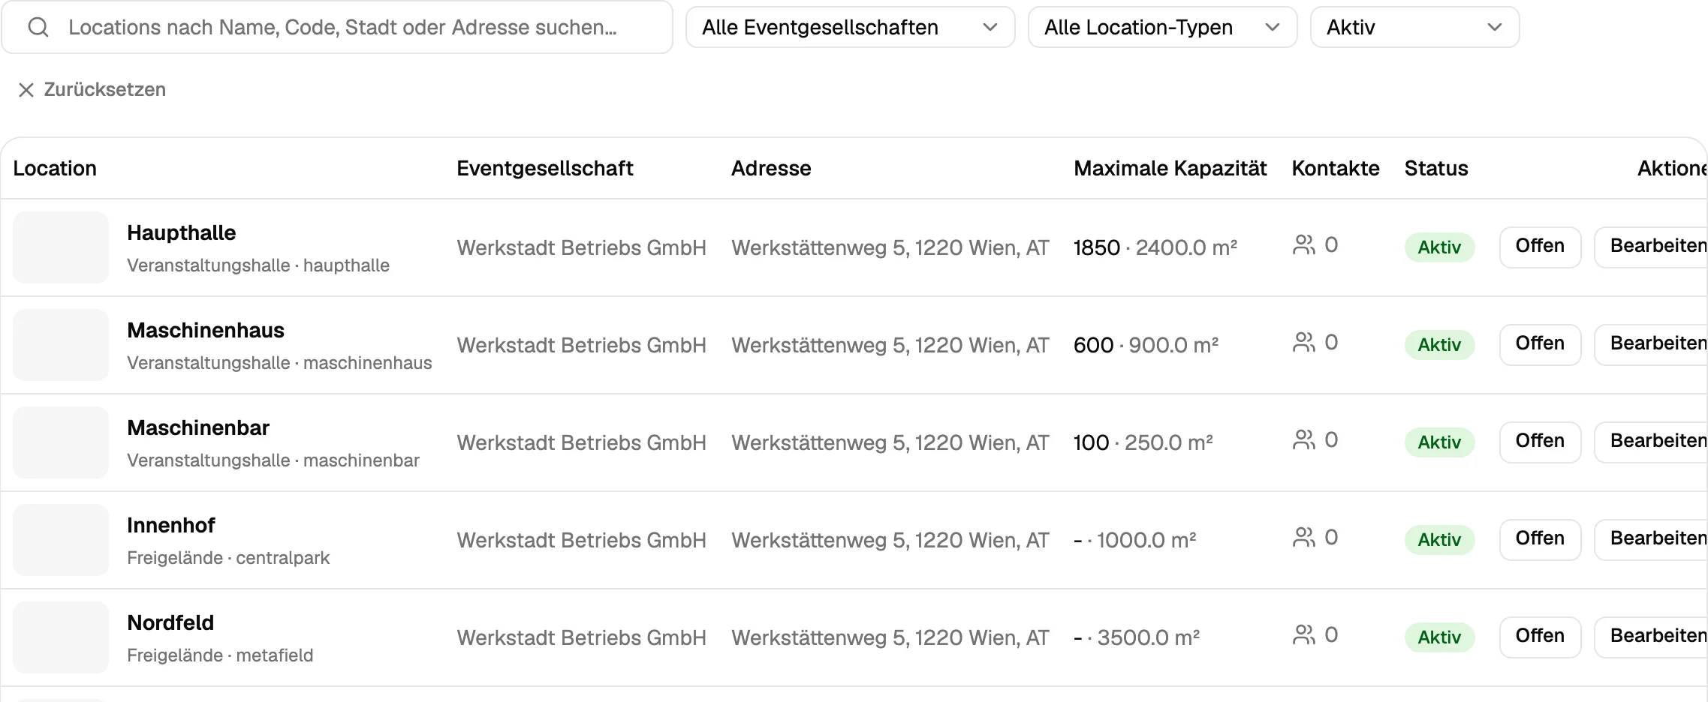Screen dimensions: 1708x702
Task: Click the search magnifier icon
Action: coord(38,28)
